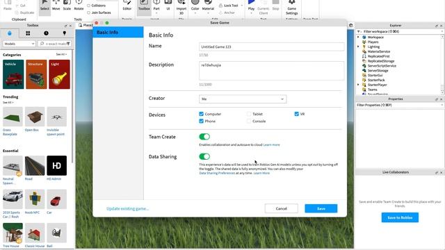Choose the Scale tool

67,6
